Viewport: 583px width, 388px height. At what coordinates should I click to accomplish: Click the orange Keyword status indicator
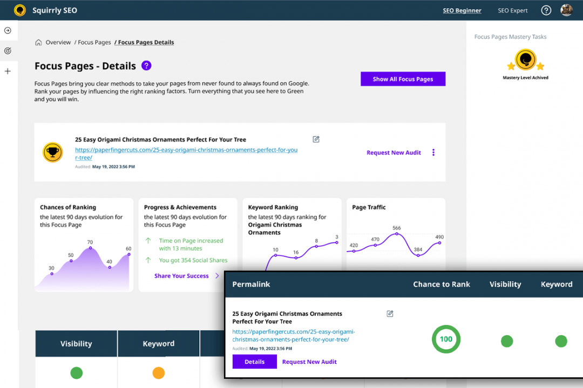click(x=158, y=372)
